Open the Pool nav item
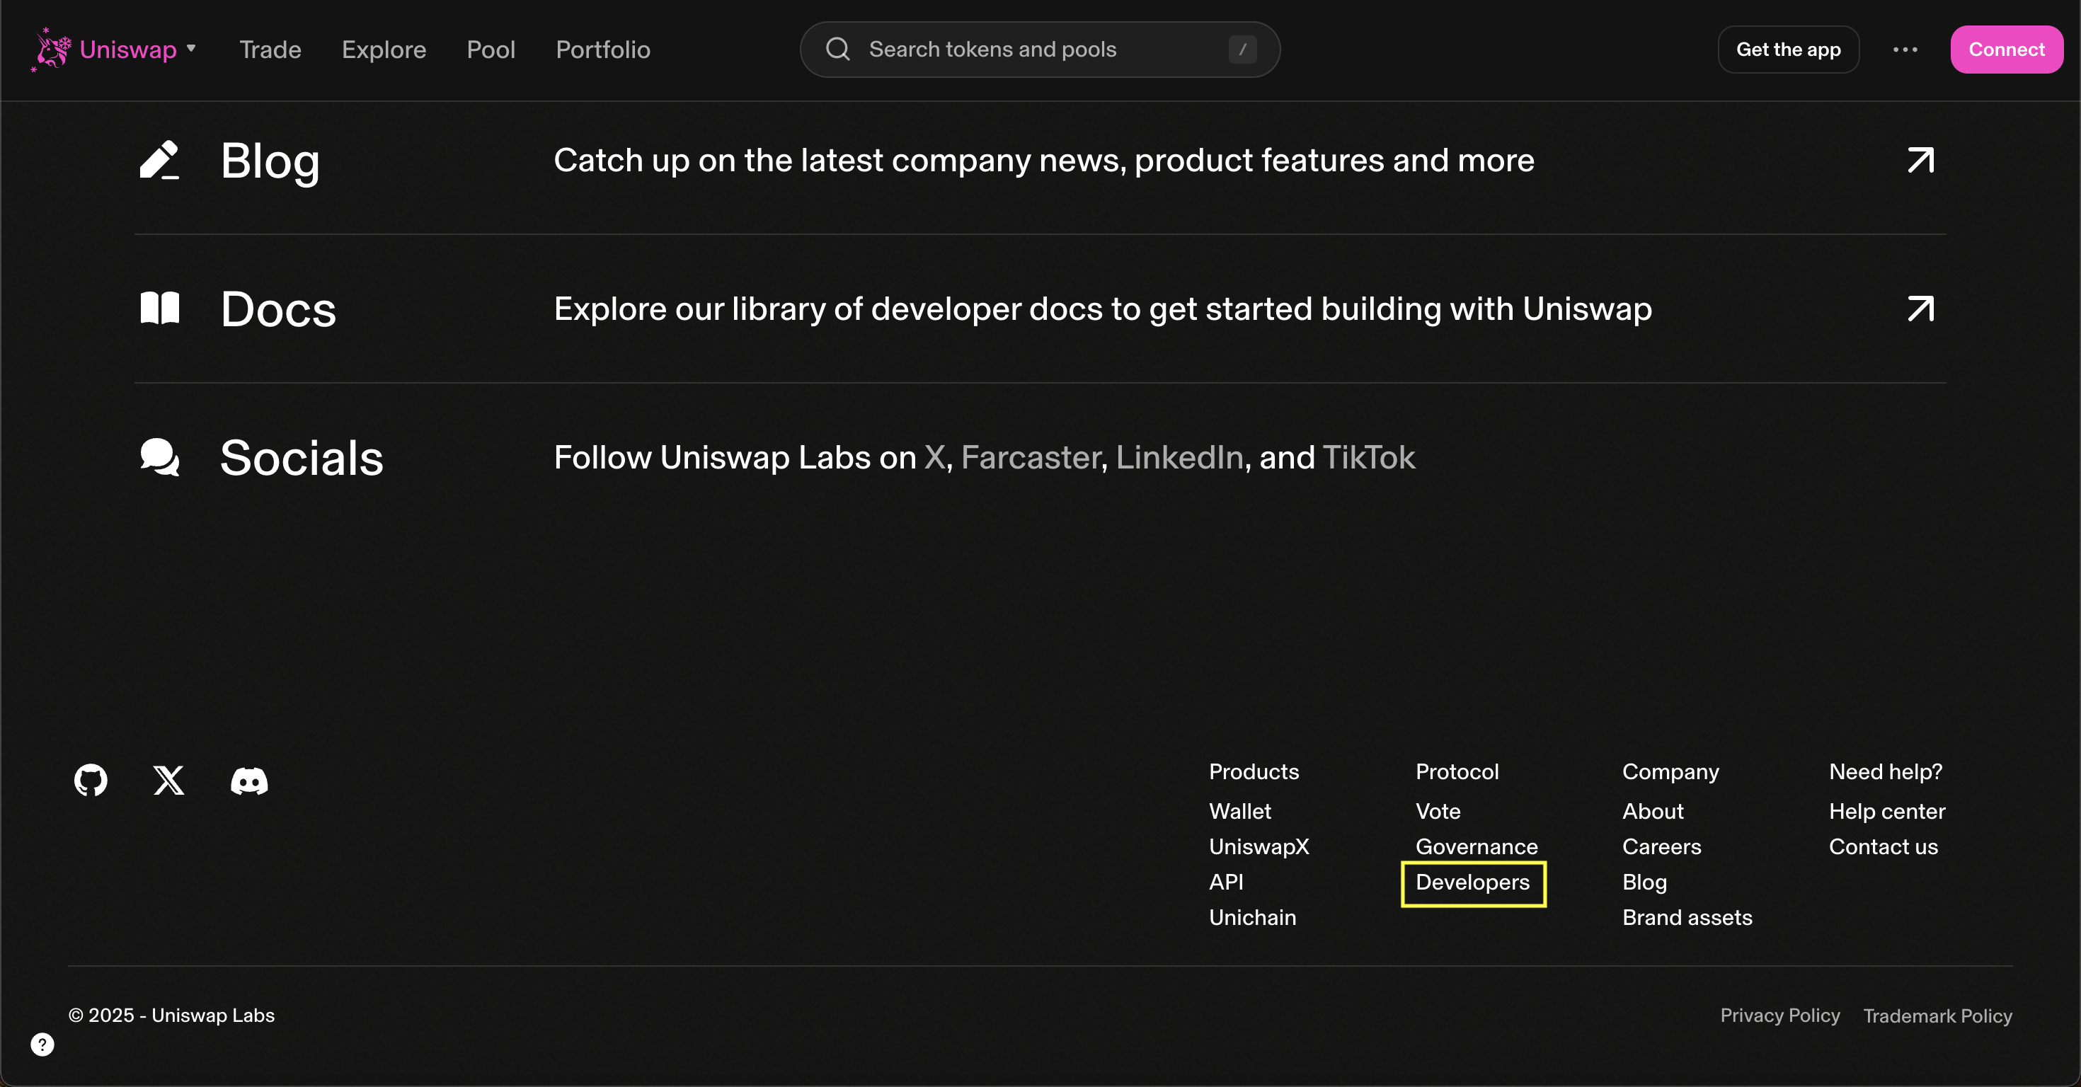 491,50
